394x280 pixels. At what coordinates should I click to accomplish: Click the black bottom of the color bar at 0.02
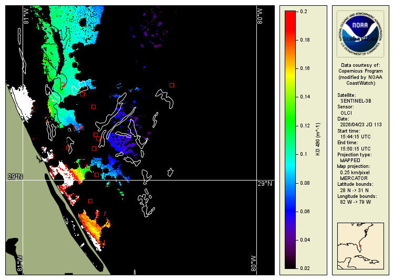pyautogui.click(x=289, y=266)
